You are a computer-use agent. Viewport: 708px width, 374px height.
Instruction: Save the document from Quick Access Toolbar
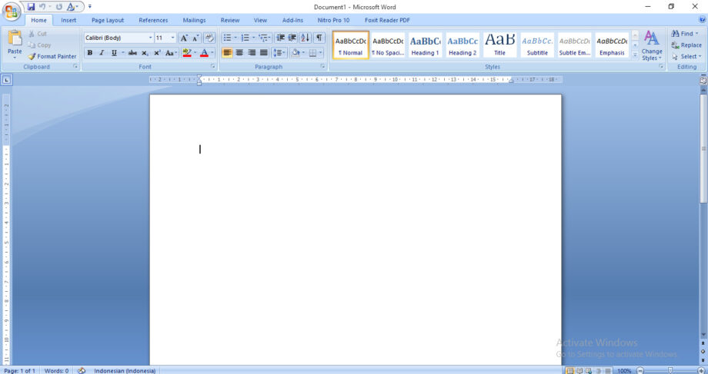tap(32, 7)
